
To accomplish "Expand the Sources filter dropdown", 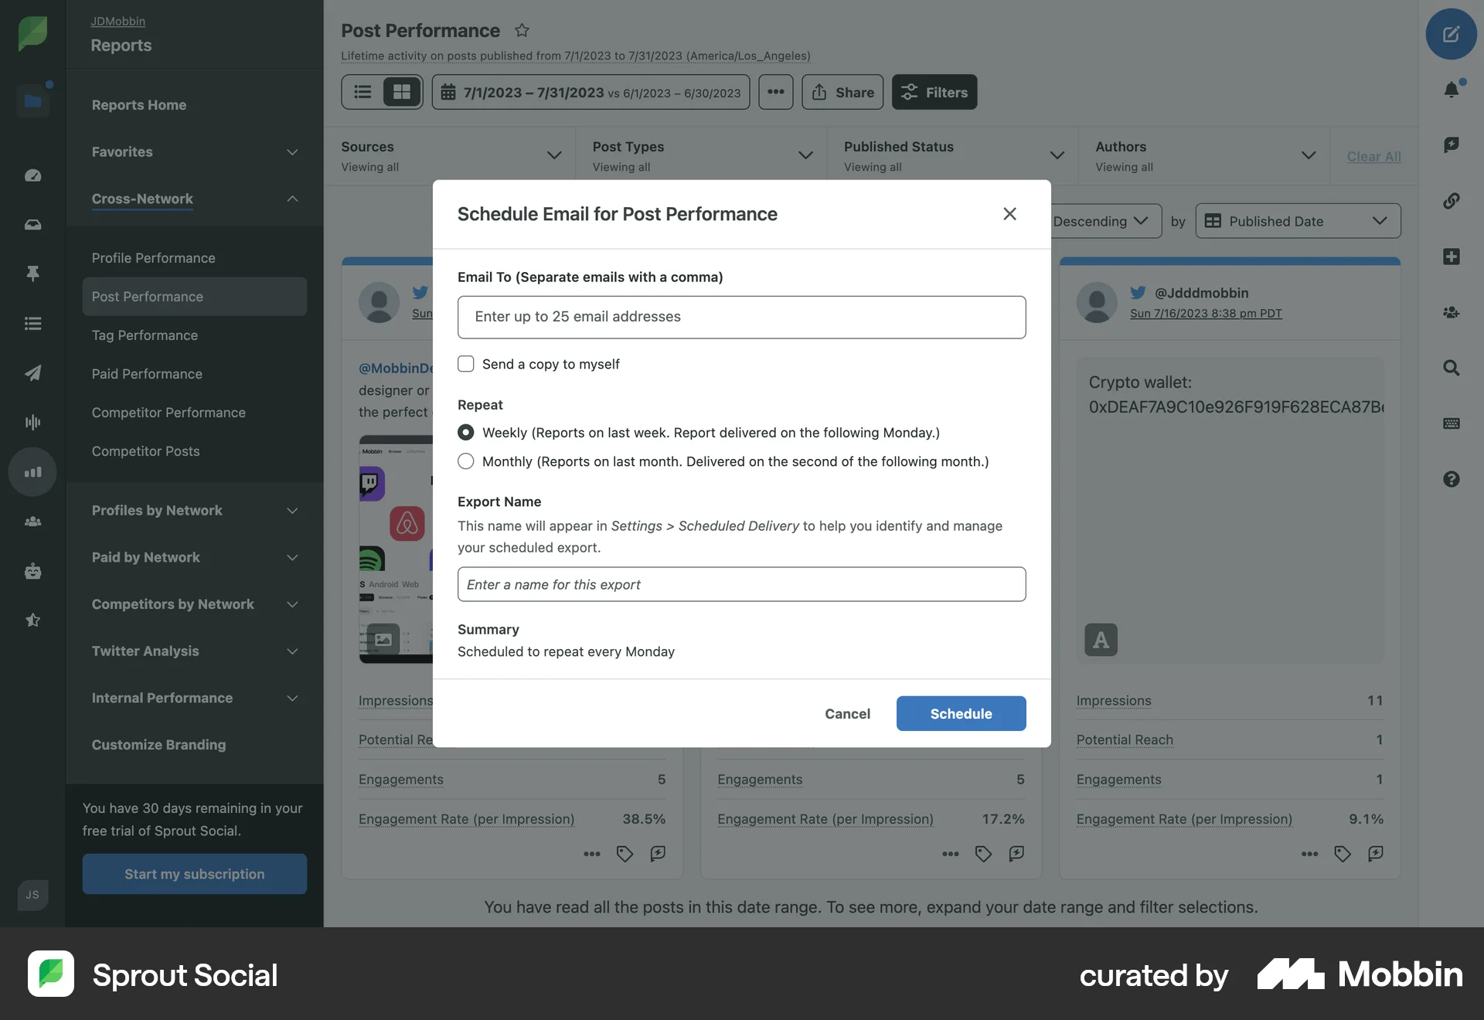I will pos(554,155).
